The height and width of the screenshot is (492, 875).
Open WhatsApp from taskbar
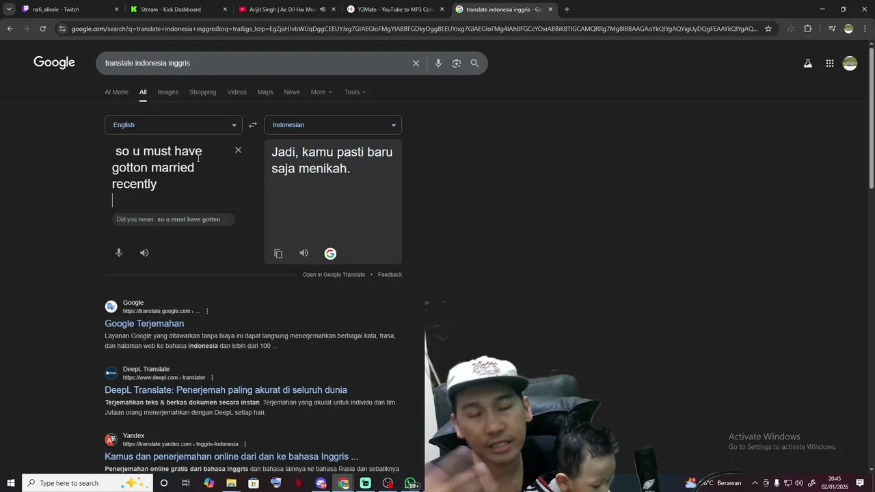point(411,483)
